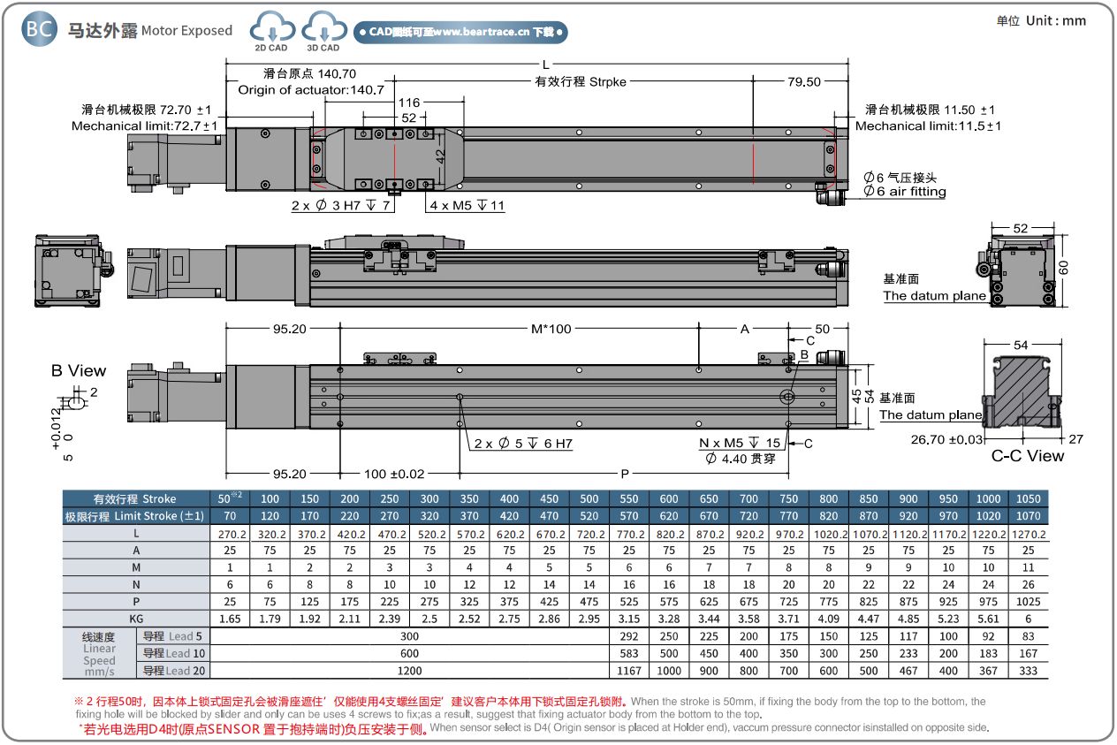Click the 有效行程 Stroke header cell
This screenshot has height=745, width=1117.
(135, 498)
